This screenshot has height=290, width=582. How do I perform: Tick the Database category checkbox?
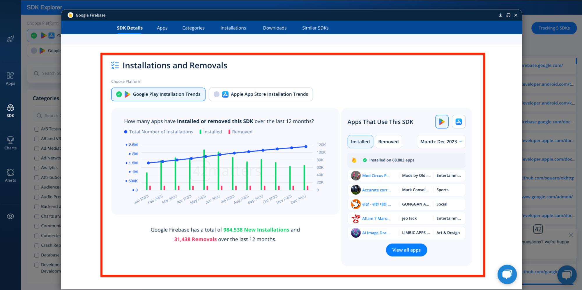tap(37, 255)
